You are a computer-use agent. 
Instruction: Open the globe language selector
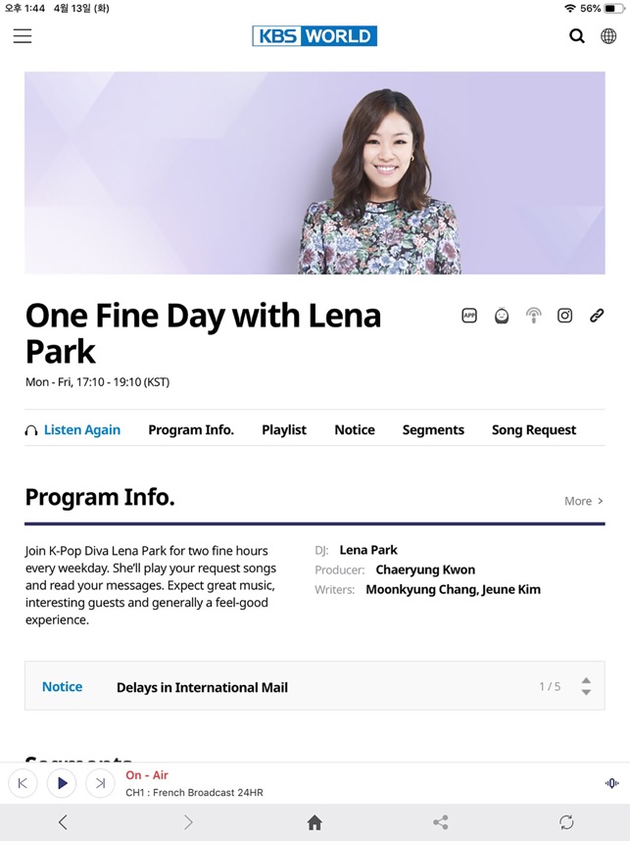(x=608, y=36)
